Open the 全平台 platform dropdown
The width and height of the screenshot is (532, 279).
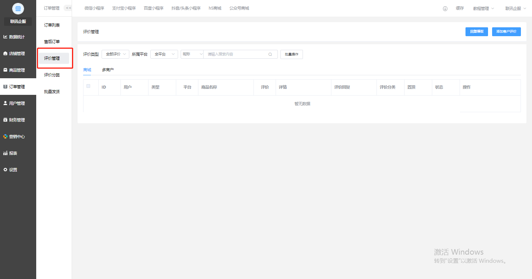tap(164, 54)
